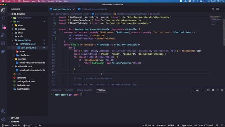Open errors and warnings count in status bar
The image size is (225, 127).
27,126
